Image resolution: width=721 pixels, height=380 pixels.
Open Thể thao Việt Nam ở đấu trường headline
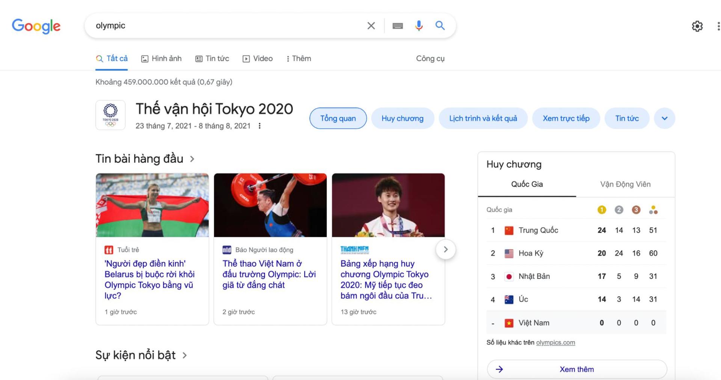(269, 274)
